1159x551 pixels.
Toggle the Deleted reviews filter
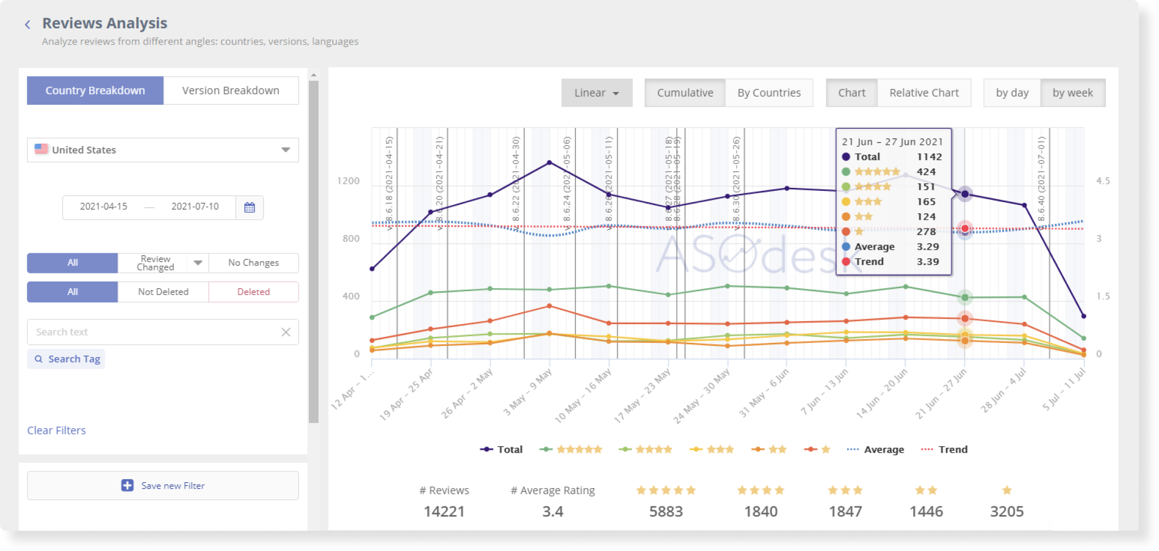tap(253, 291)
